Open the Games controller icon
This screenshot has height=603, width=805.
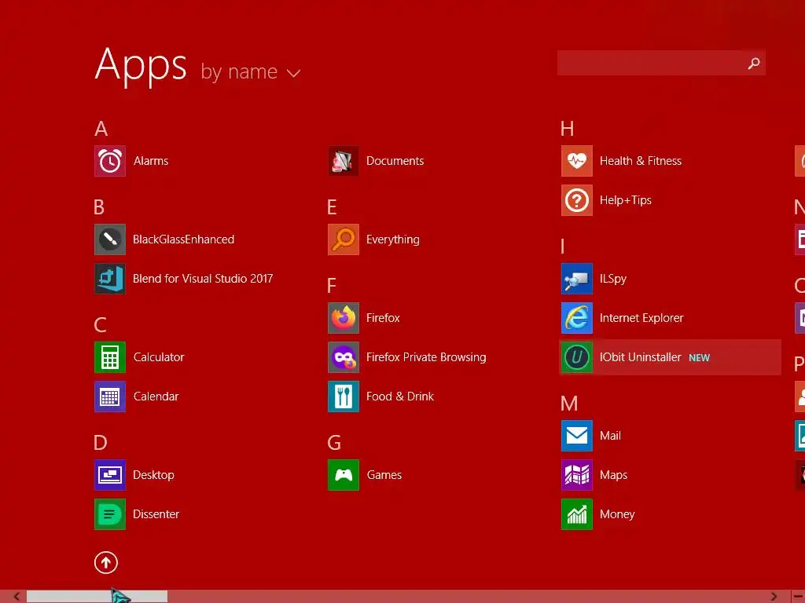(x=344, y=475)
